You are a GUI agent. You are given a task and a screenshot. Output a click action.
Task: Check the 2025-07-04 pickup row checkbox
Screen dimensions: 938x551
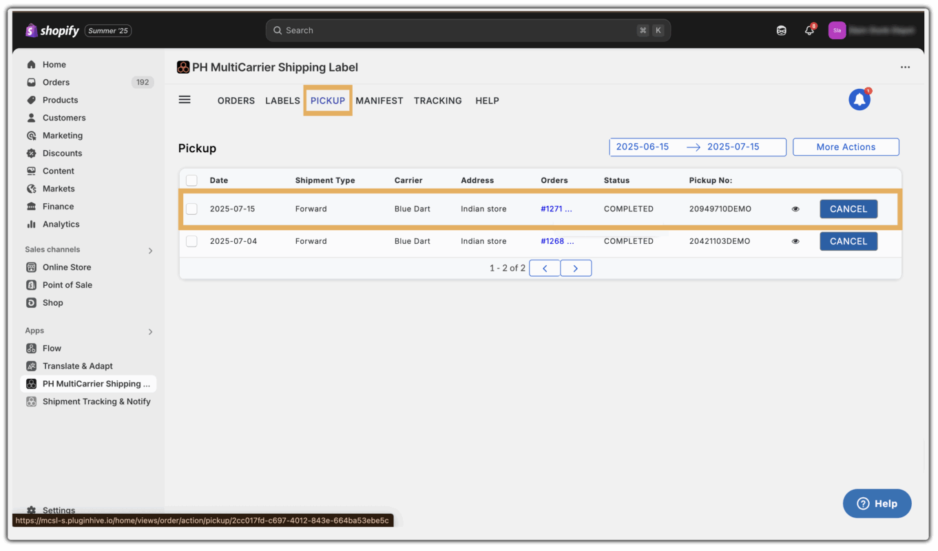click(191, 241)
